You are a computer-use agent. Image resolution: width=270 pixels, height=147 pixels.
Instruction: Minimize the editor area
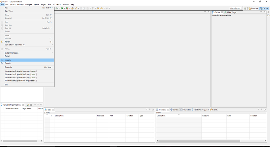[205, 12]
